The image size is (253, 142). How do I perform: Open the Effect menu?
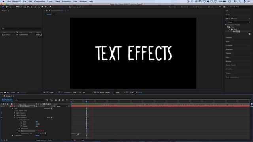57,2
